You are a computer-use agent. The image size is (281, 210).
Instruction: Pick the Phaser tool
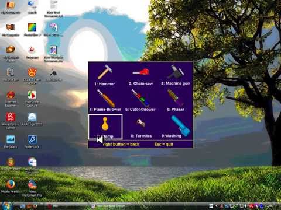tap(175, 100)
